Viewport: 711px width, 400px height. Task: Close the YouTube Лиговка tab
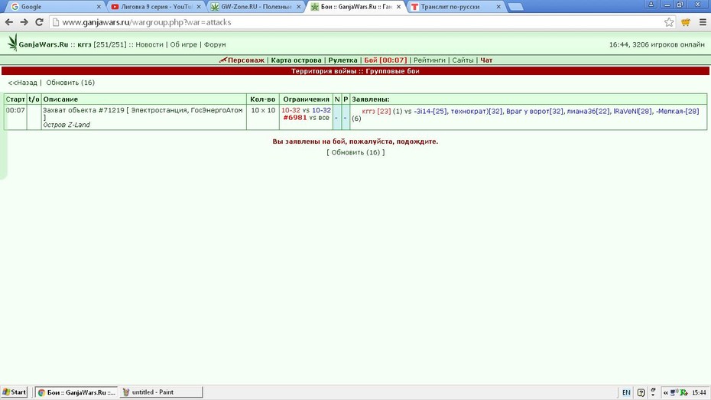click(199, 7)
